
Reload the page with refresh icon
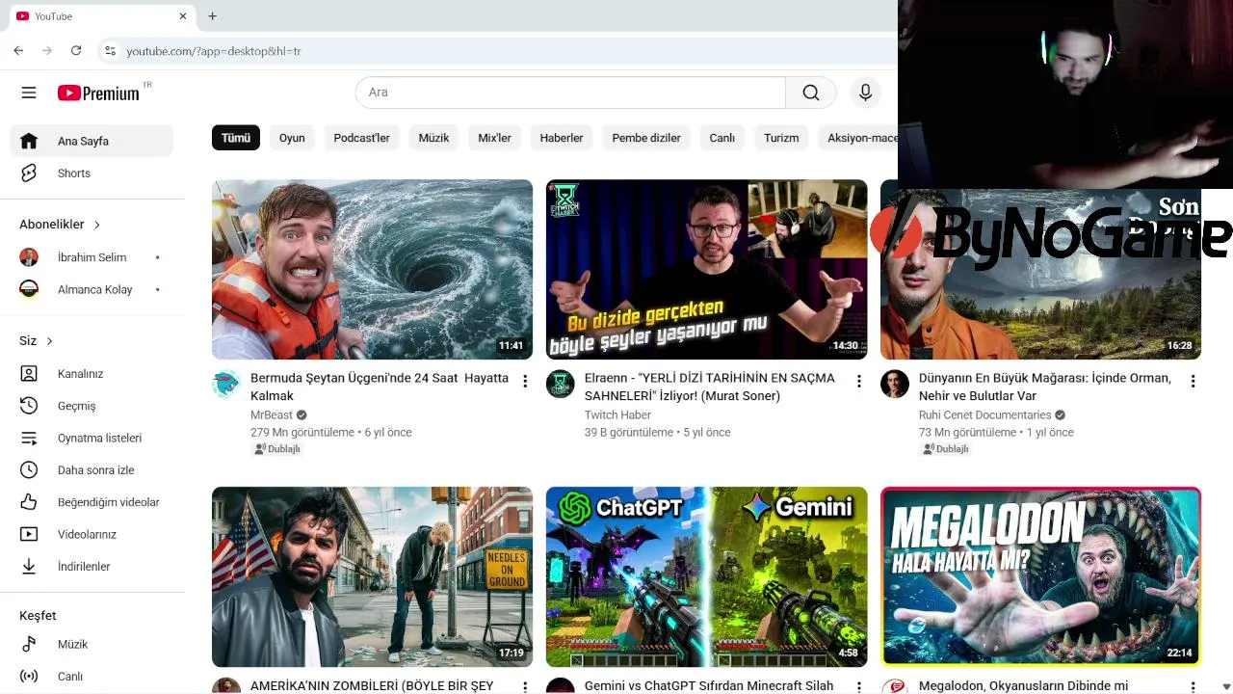pos(76,50)
